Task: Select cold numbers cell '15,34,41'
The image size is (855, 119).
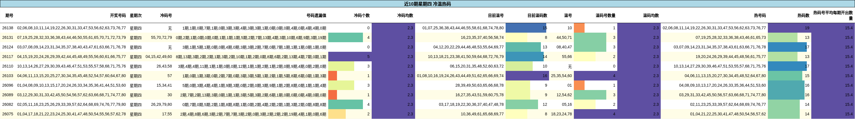Action: [164, 86]
